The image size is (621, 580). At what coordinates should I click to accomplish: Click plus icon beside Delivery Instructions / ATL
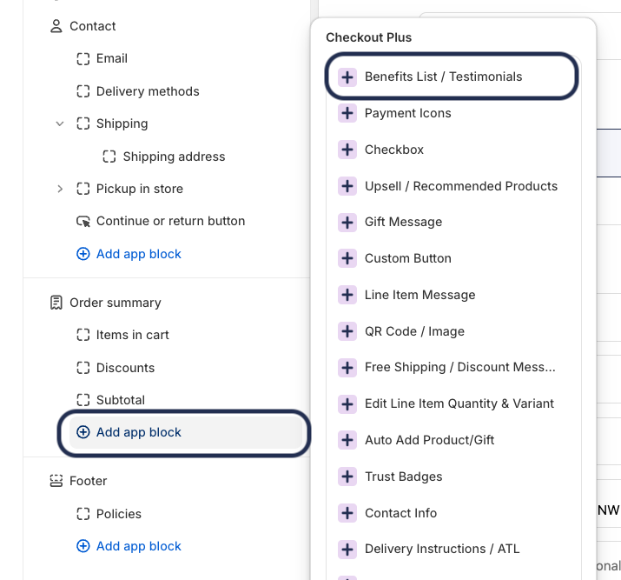pyautogui.click(x=347, y=550)
